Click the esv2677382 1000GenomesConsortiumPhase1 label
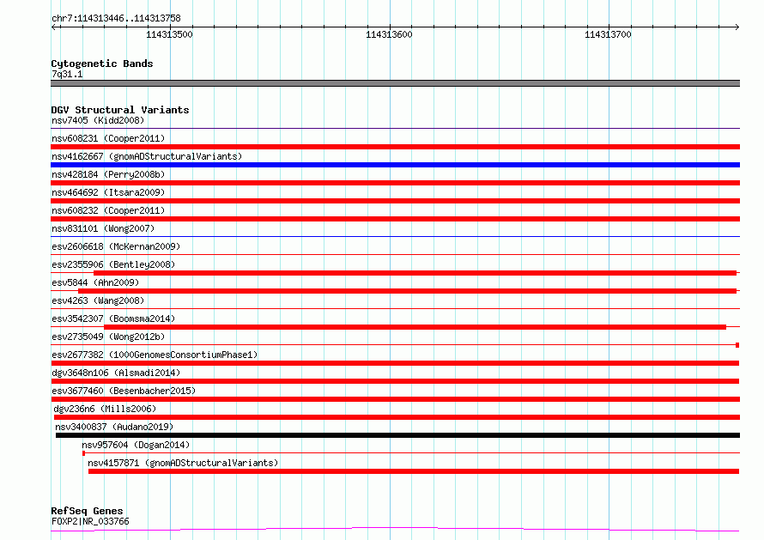764x540 pixels. pos(155,355)
